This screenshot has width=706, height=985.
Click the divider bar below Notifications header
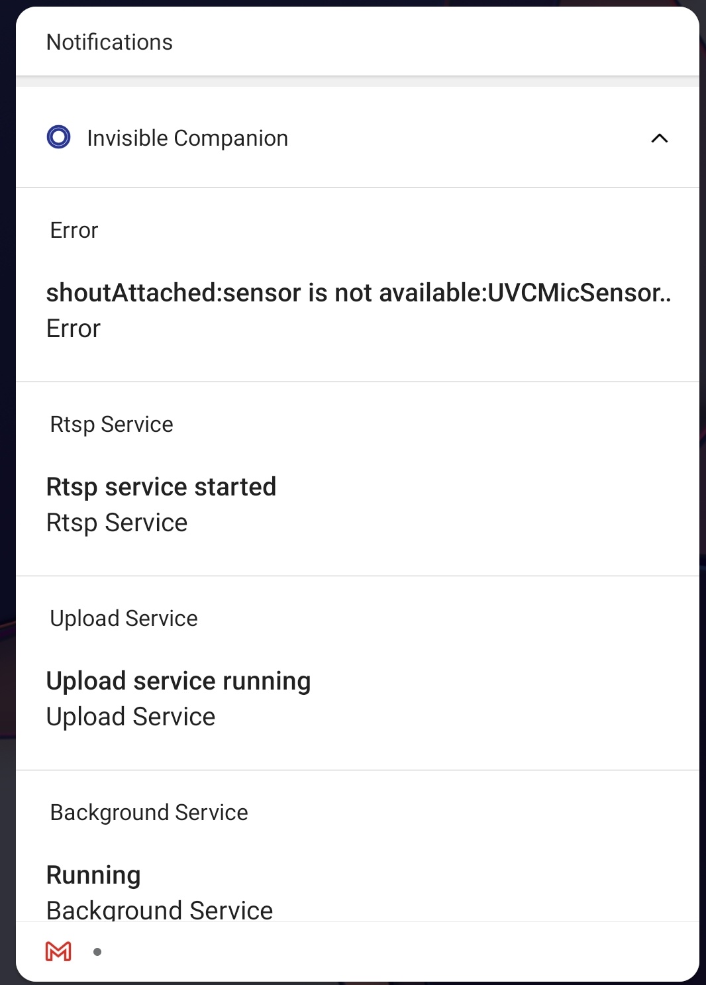point(358,81)
